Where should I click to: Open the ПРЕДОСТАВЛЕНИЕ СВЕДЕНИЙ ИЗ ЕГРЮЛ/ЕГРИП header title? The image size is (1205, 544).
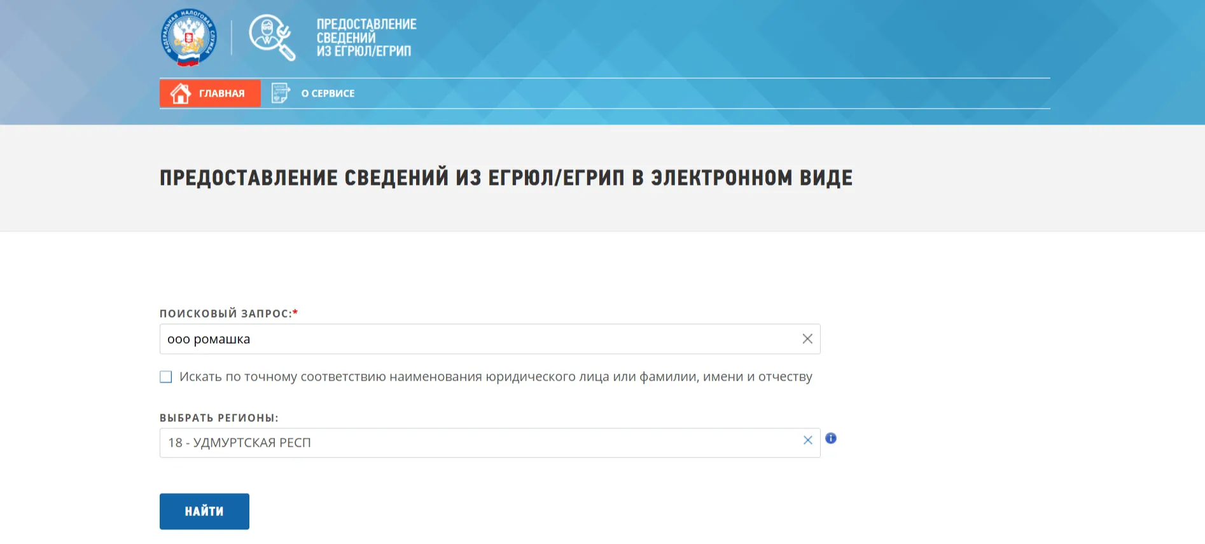[366, 37]
